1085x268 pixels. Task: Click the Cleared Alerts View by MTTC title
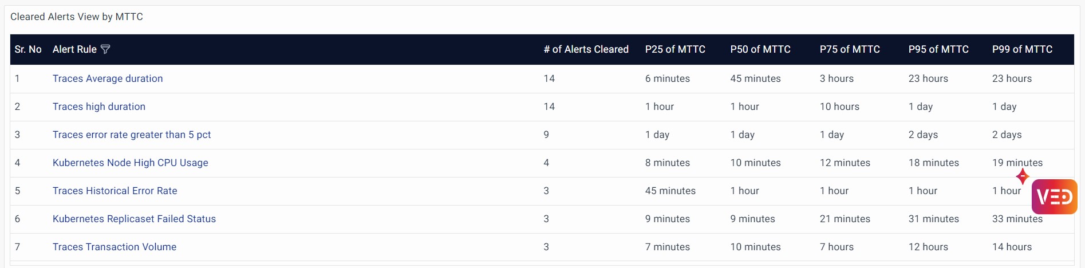coord(77,17)
